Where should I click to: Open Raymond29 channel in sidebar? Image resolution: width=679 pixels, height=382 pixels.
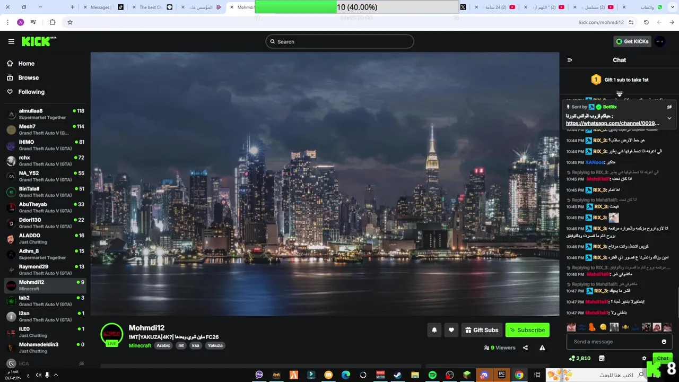tap(45, 270)
